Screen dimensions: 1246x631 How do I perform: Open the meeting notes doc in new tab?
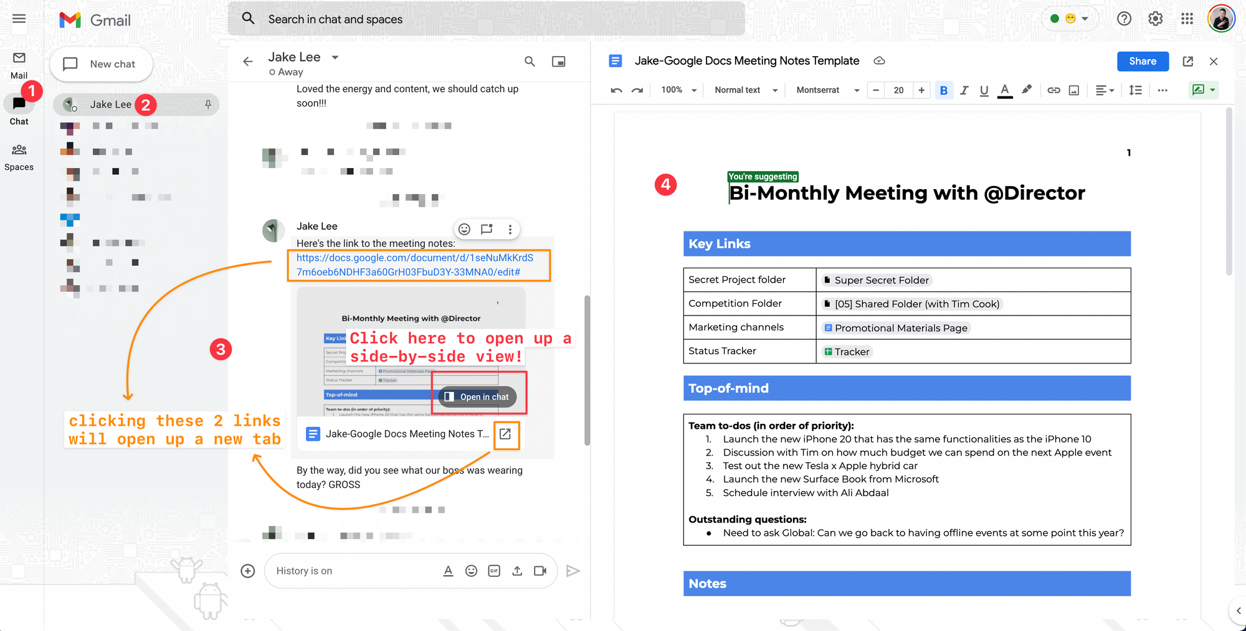[505, 434]
